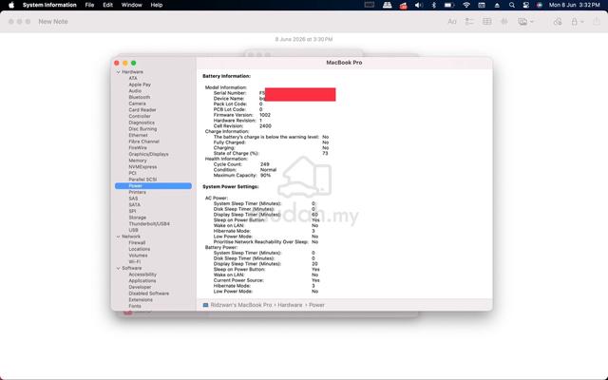Collapse the Hardware section in the sidebar

point(118,72)
